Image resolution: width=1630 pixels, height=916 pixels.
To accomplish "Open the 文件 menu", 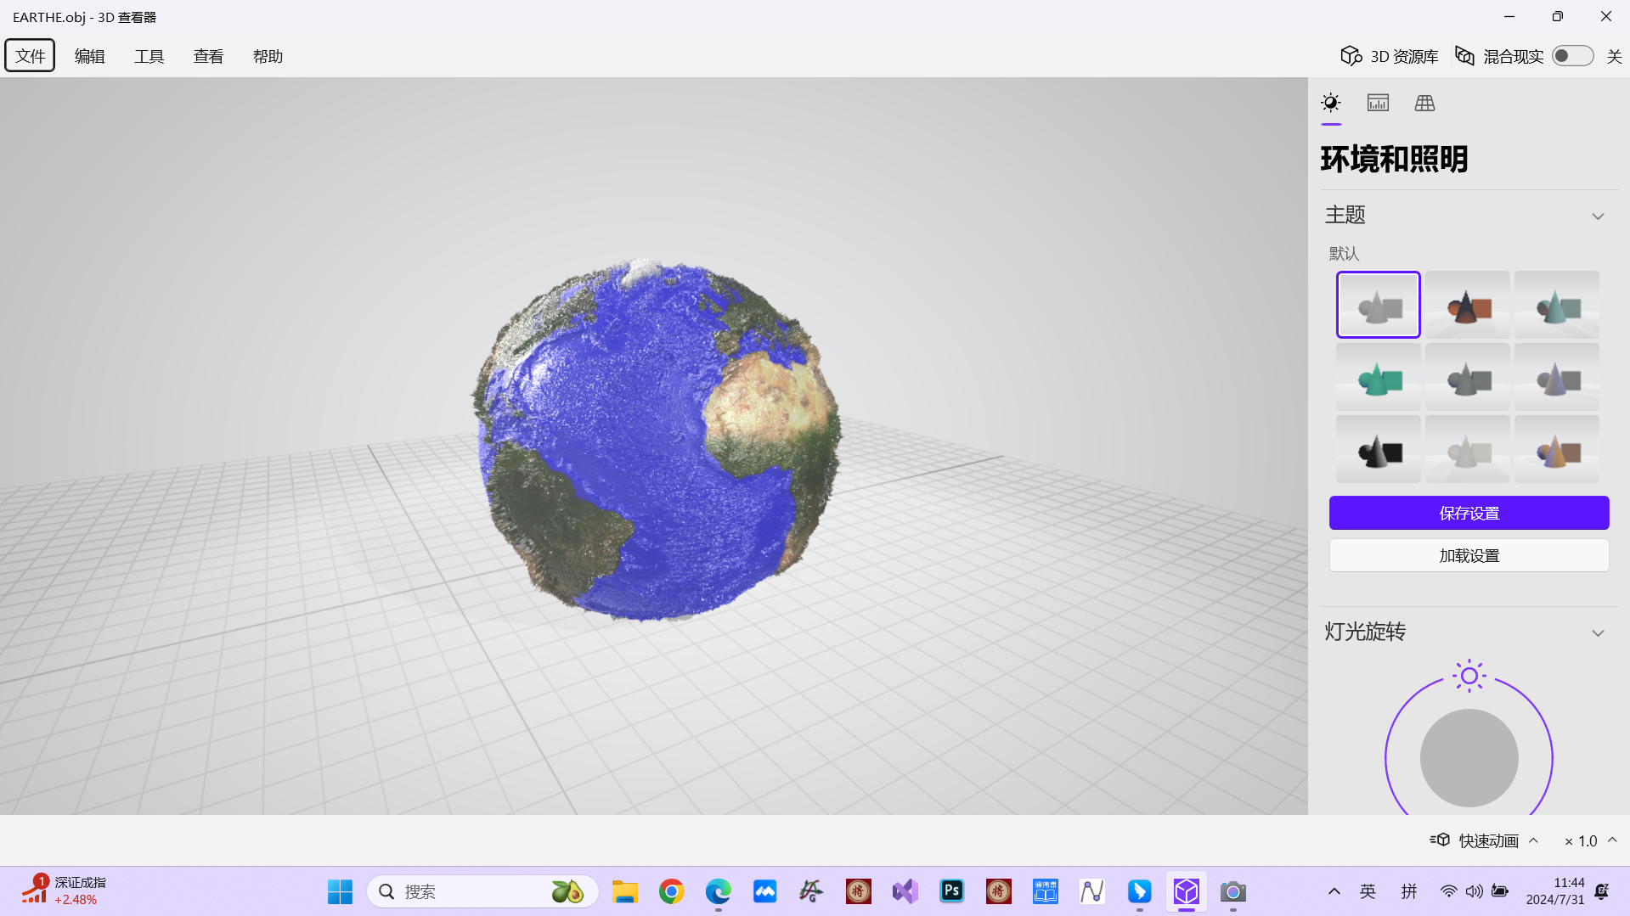I will (29, 55).
